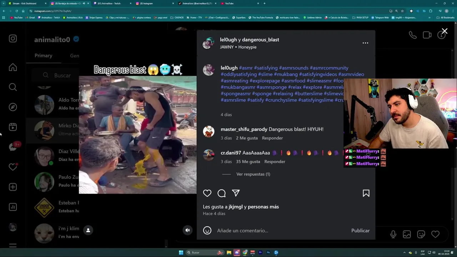Switch to the TikTok Animalitoo browser tab
The width and height of the screenshot is (457, 257).
197,4
